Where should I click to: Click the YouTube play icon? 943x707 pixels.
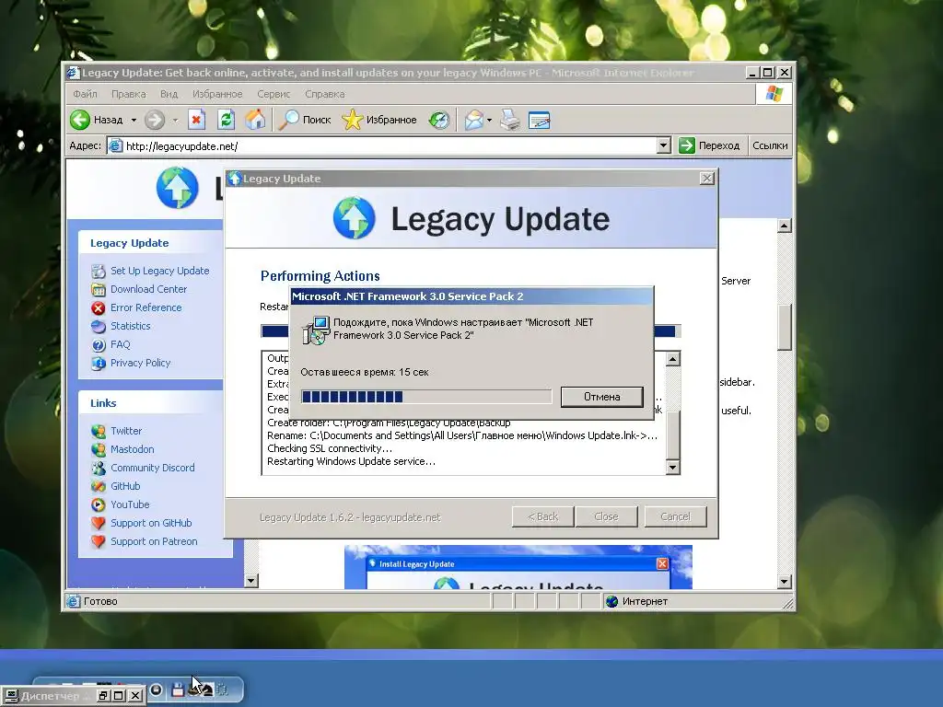pos(98,505)
